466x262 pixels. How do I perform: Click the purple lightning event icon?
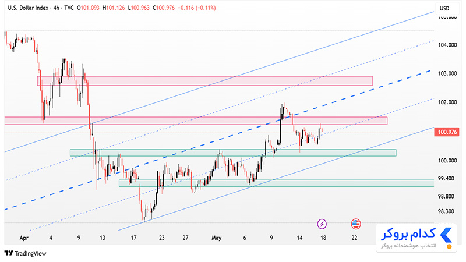322,224
